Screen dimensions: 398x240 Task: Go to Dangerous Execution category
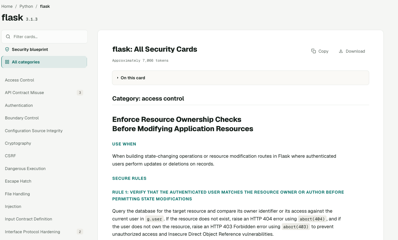[25, 169]
